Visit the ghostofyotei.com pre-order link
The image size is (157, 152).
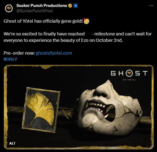pos(54,53)
